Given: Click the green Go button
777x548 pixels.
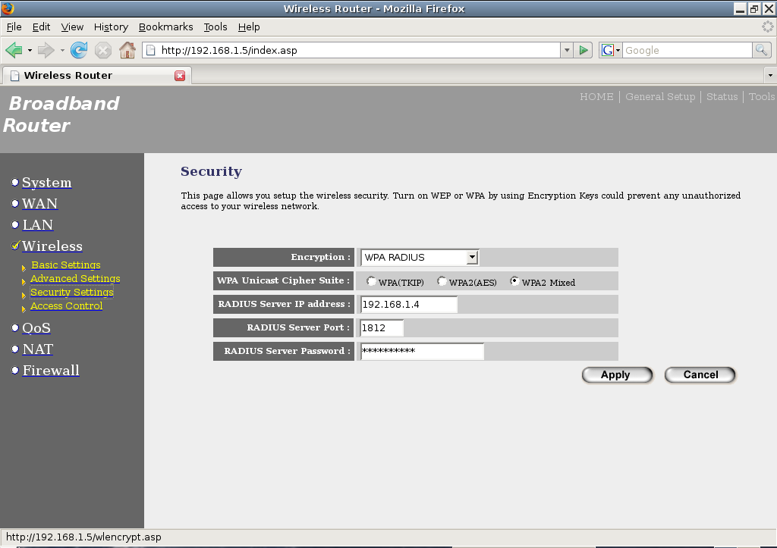Looking at the screenshot, I should (x=584, y=50).
